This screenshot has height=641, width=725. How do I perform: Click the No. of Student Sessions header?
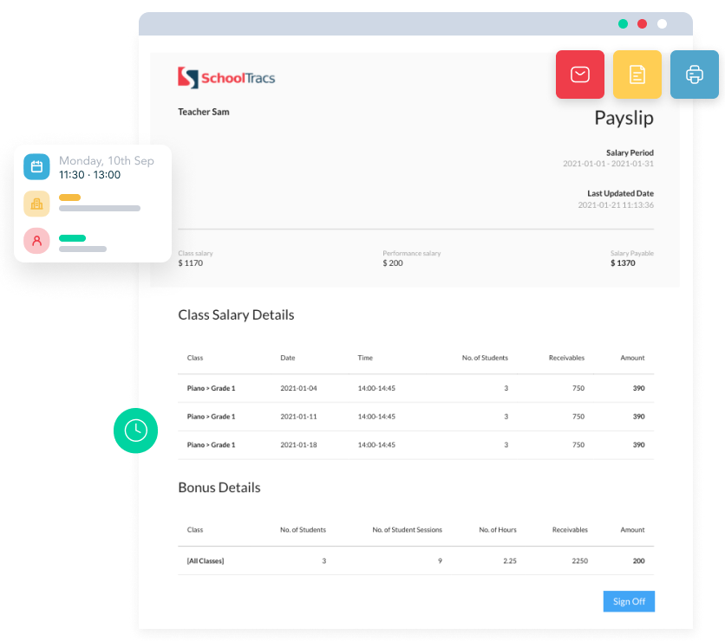pos(407,529)
